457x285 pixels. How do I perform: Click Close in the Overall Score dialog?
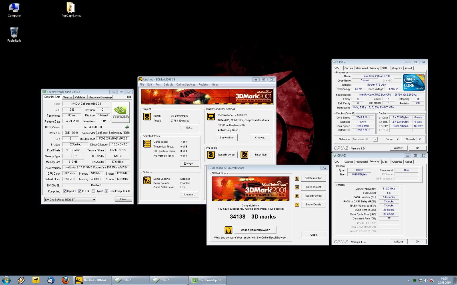[x=313, y=235]
